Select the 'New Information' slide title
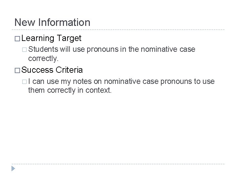 [x=52, y=22]
